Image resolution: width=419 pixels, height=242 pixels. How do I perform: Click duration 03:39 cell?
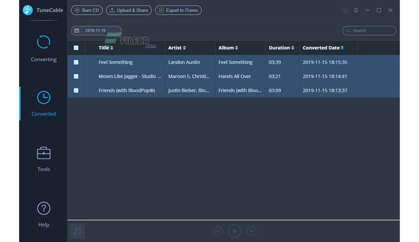(275, 62)
